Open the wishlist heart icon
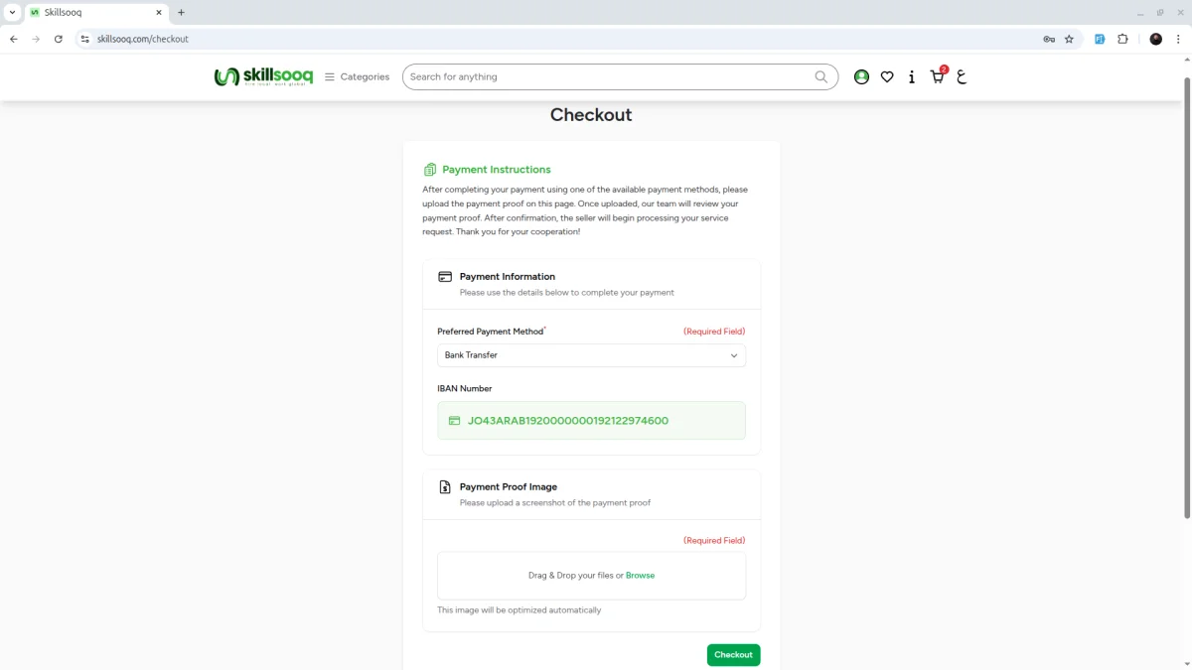 887,76
